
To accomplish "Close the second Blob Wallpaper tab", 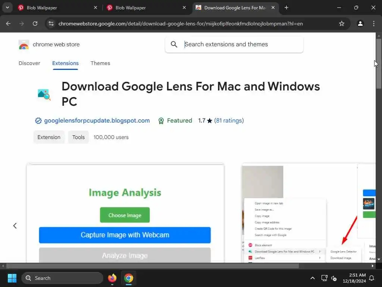I will [x=184, y=7].
